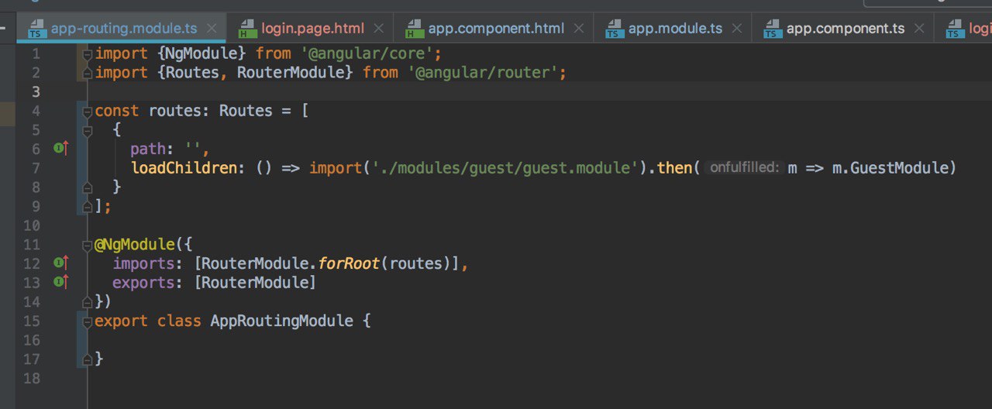Open the app.module.ts tab
The width and height of the screenshot is (992, 409).
click(675, 29)
